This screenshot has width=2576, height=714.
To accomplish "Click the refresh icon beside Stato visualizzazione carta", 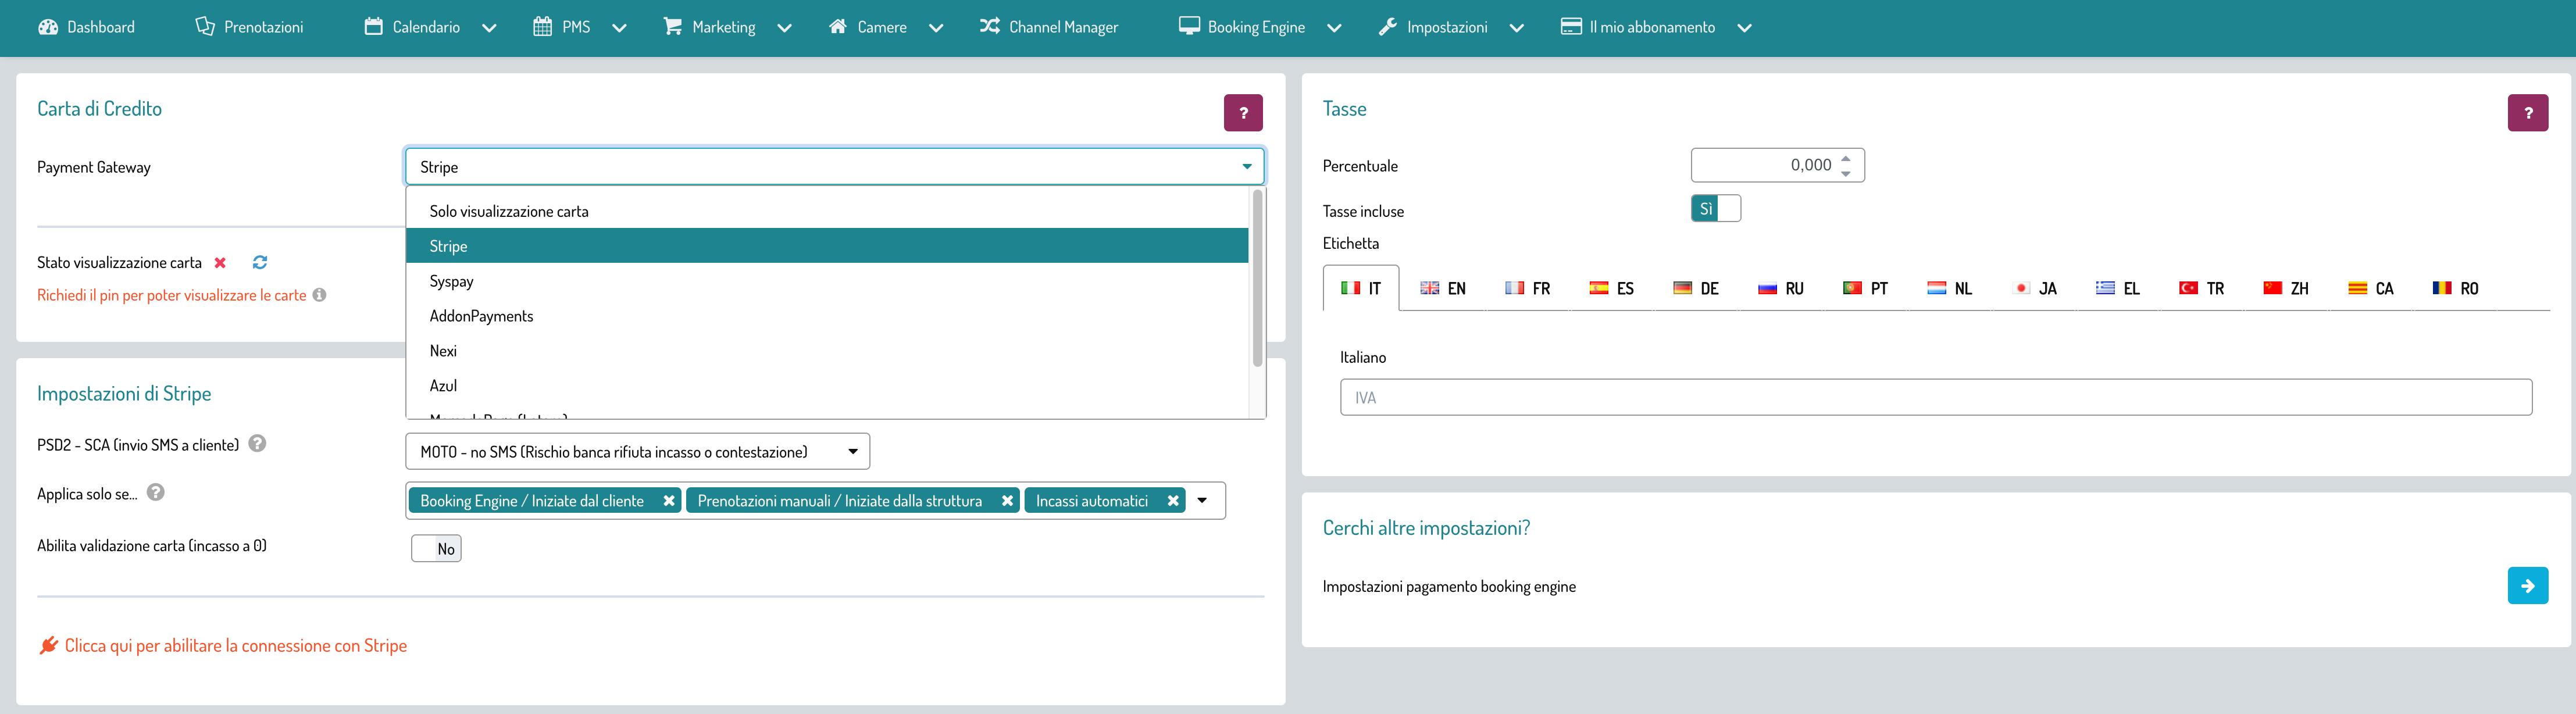I will [260, 262].
